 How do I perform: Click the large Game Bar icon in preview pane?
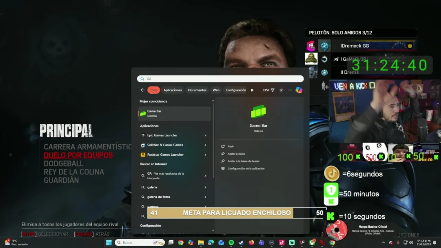coord(258,112)
